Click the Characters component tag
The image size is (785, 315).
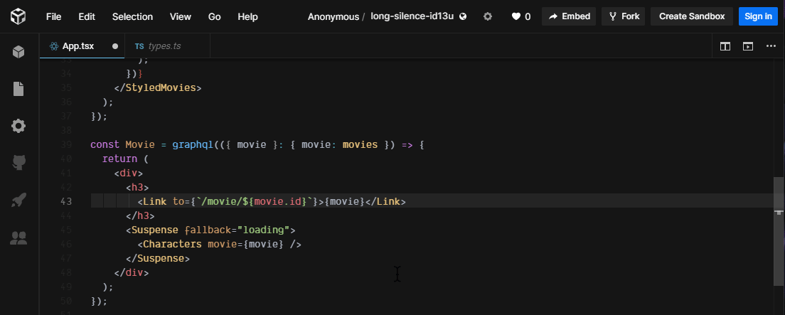173,245
